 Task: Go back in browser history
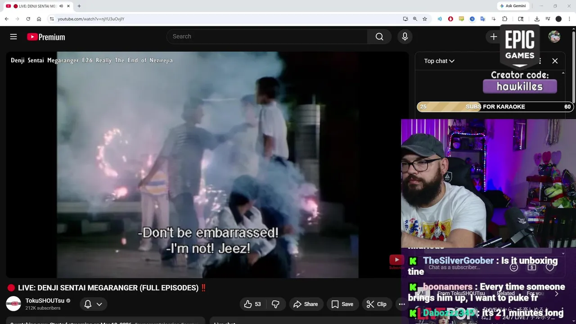pyautogui.click(x=6, y=19)
